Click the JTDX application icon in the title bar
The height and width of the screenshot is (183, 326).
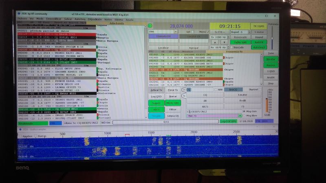point(18,13)
